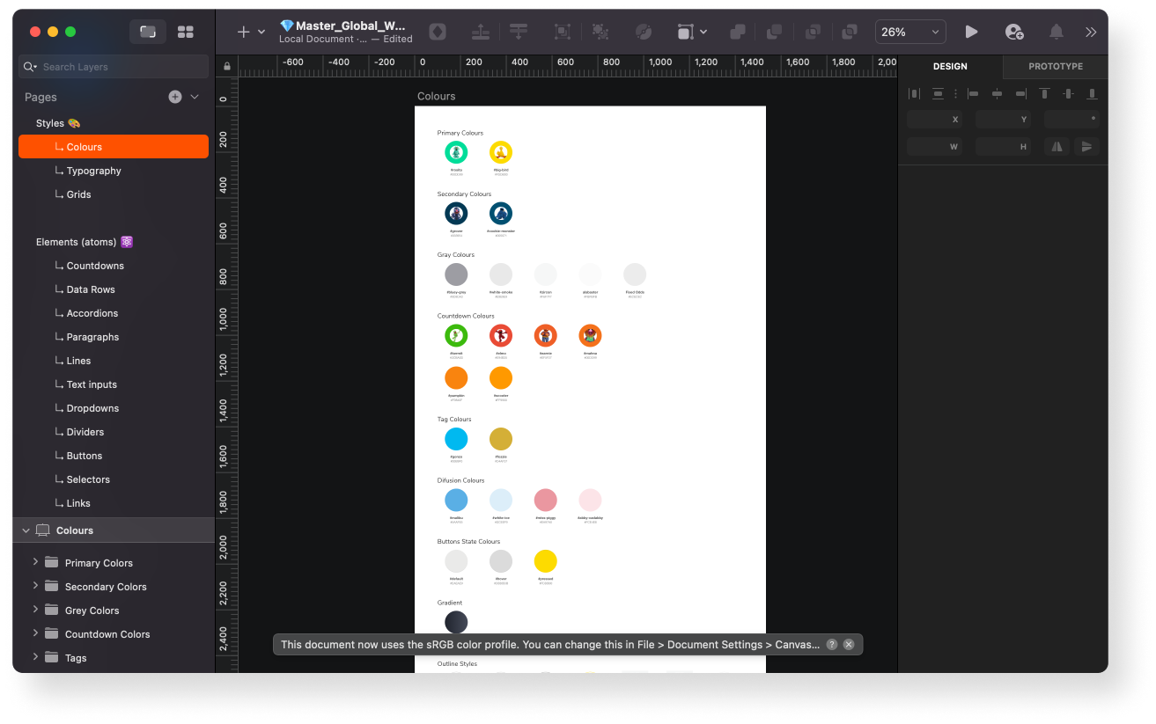
Task: Bring layer Forward with toolbar icon
Action: click(481, 32)
